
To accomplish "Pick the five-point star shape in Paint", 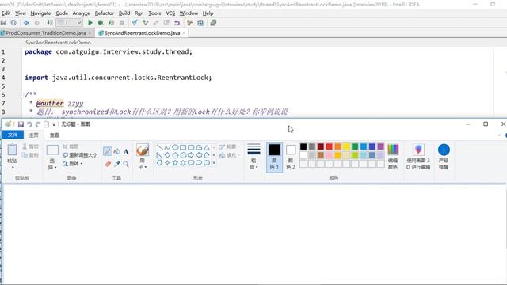I will (x=175, y=163).
